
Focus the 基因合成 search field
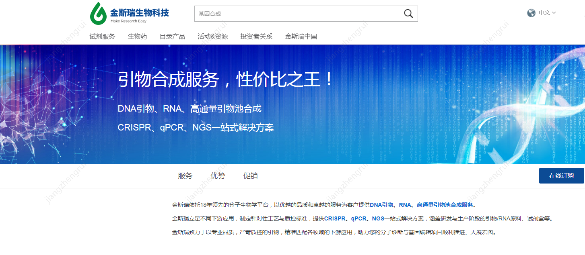tap(306, 14)
